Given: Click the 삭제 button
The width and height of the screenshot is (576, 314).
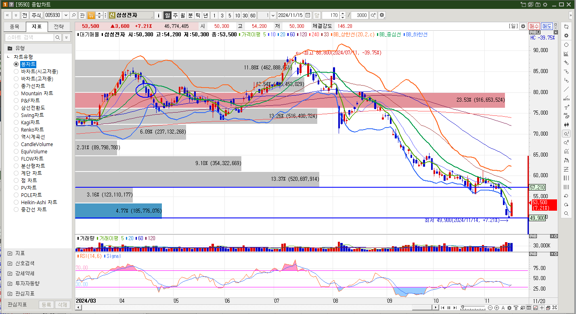Looking at the screenshot, I should pyautogui.click(x=62, y=305).
